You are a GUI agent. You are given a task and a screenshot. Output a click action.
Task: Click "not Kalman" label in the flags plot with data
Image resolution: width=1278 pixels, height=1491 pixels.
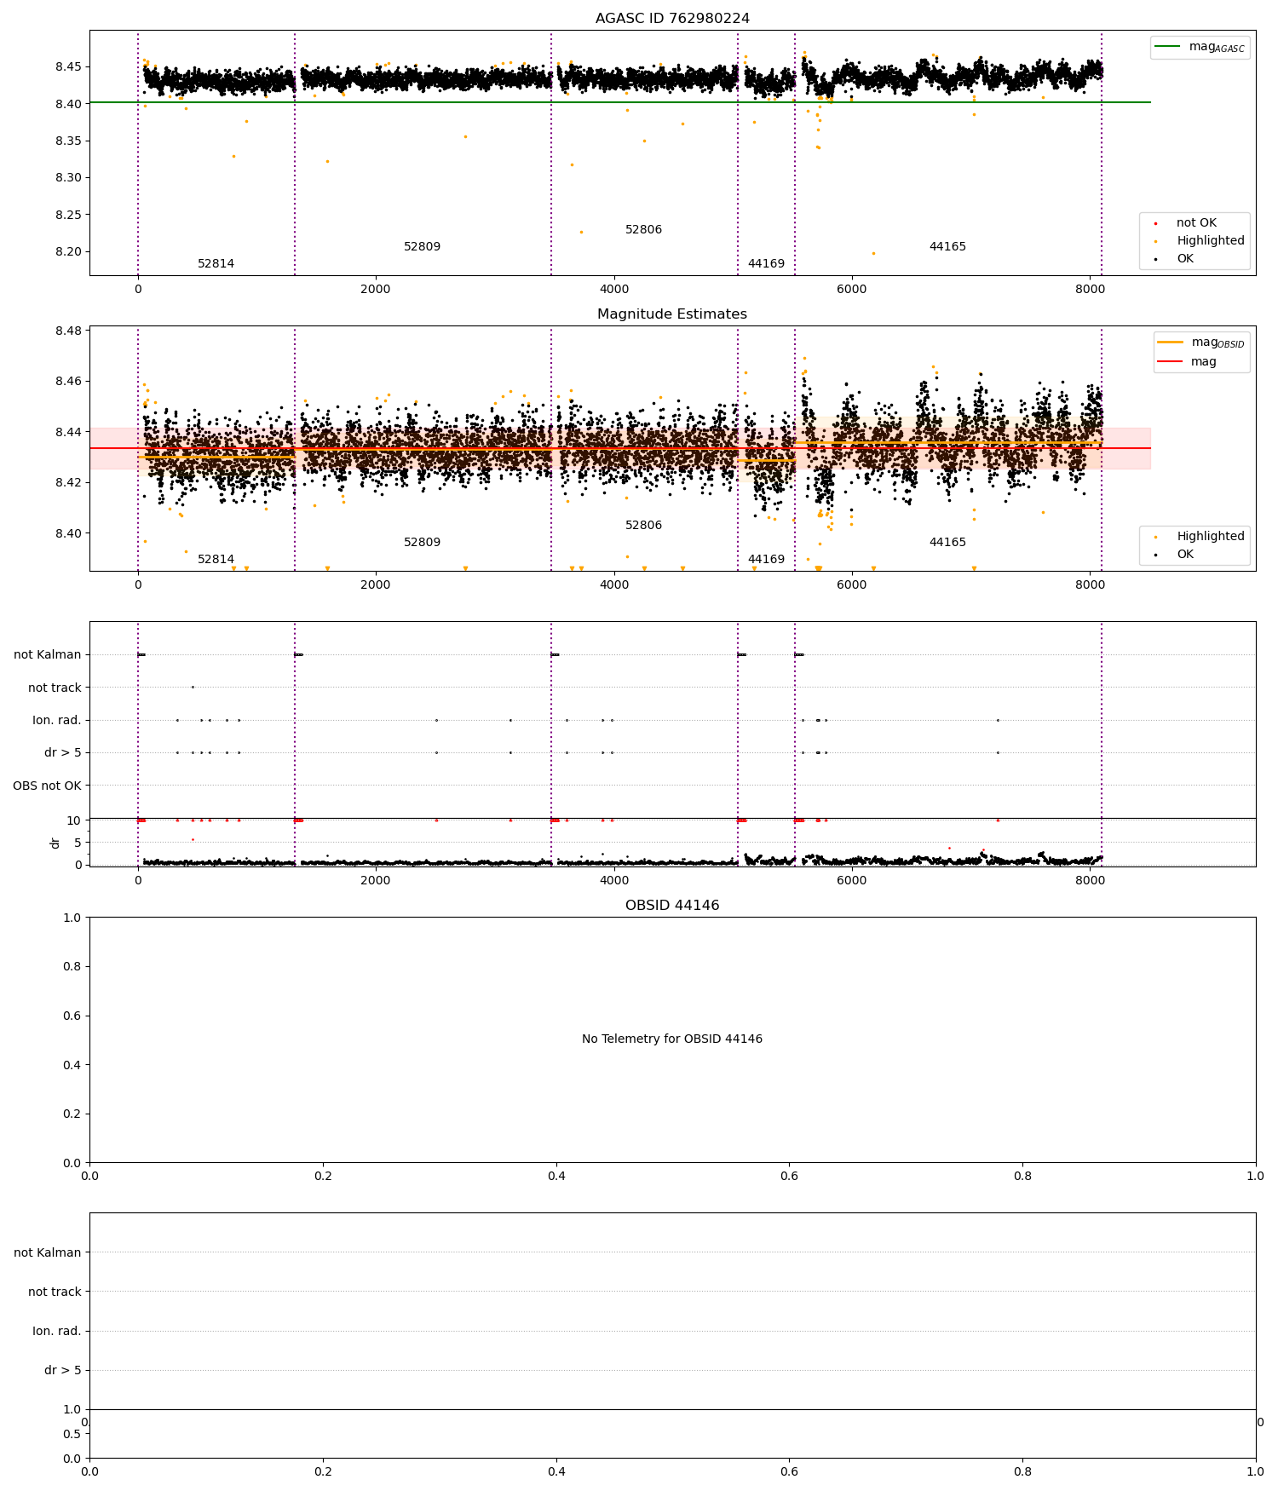point(48,655)
